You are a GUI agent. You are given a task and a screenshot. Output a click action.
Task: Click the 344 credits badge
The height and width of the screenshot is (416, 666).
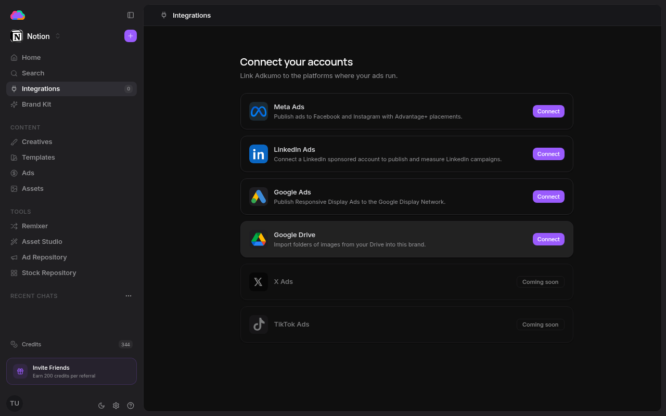click(x=125, y=344)
